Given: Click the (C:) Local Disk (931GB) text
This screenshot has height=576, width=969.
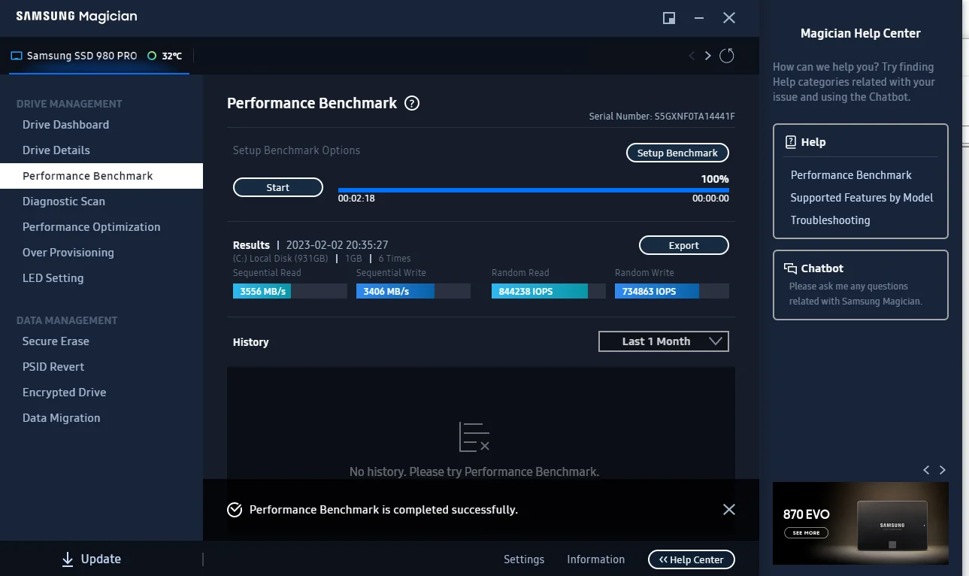Looking at the screenshot, I should (x=280, y=259).
